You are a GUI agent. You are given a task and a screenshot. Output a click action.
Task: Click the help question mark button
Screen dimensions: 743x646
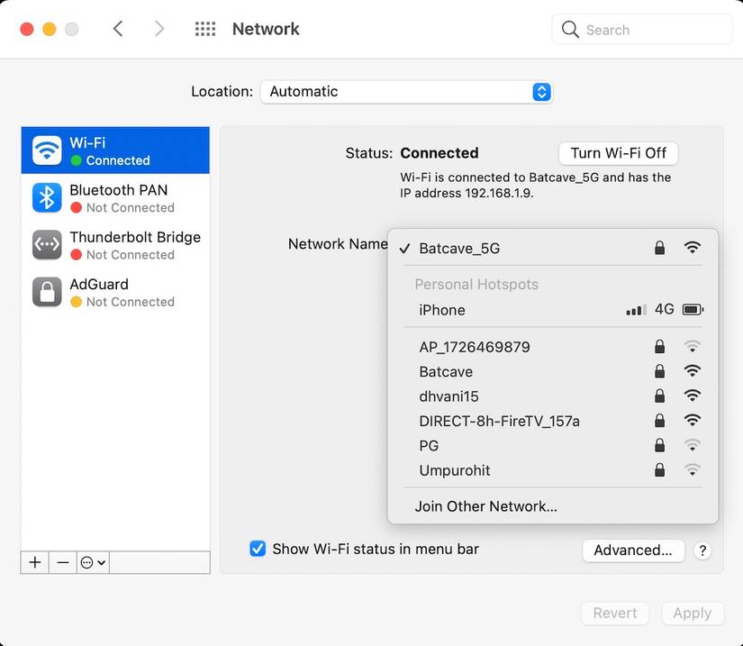[703, 550]
